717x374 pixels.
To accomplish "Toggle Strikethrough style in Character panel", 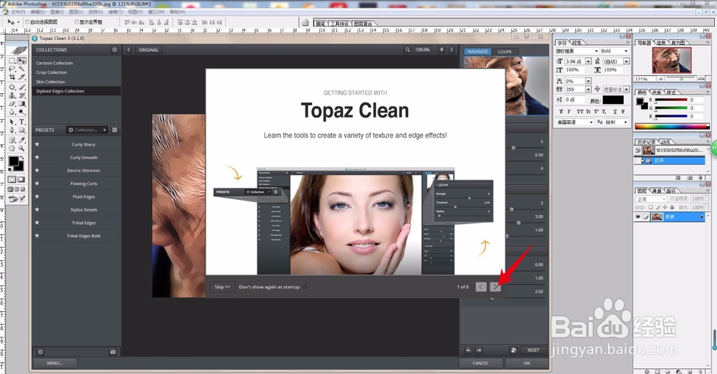I will (623, 112).
